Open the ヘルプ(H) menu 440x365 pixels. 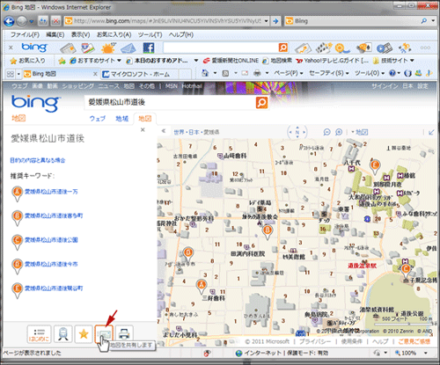click(181, 34)
